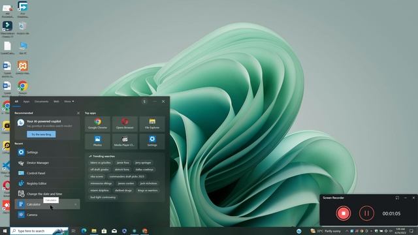Open Camera from the Recent list
418x235 pixels.
[47, 215]
